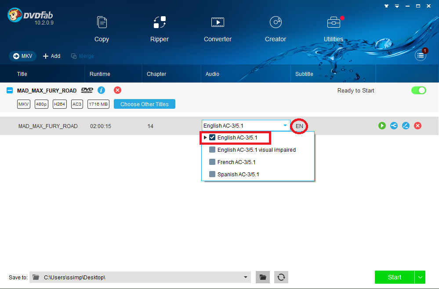Screen dimensions: 439x289
Task: Click the AC3 audio tag
Action: [x=77, y=104]
